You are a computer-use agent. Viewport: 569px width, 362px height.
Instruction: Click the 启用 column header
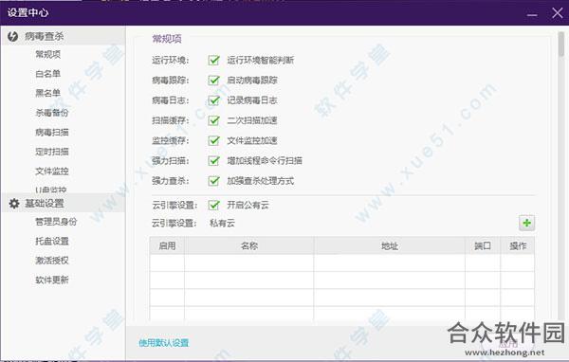167,245
